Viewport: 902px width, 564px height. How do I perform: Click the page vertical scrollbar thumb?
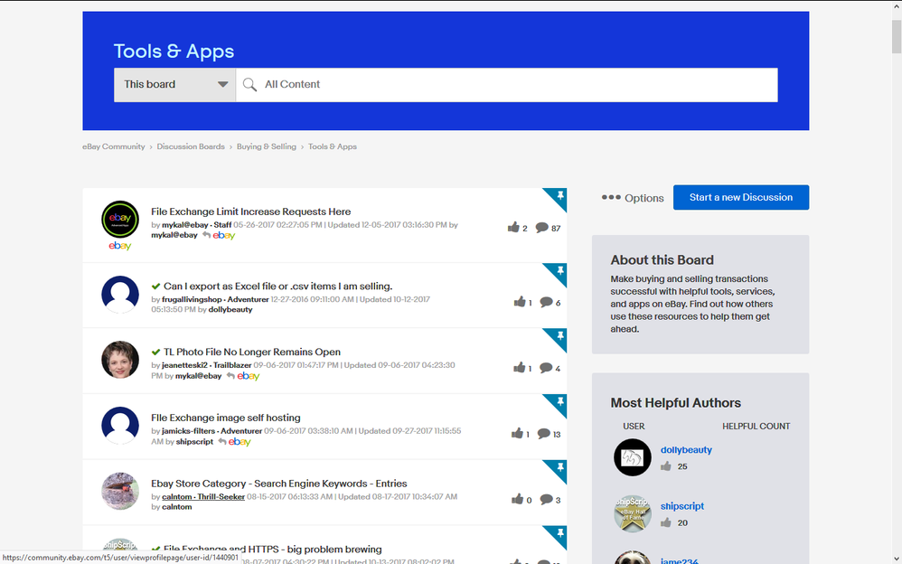click(897, 36)
